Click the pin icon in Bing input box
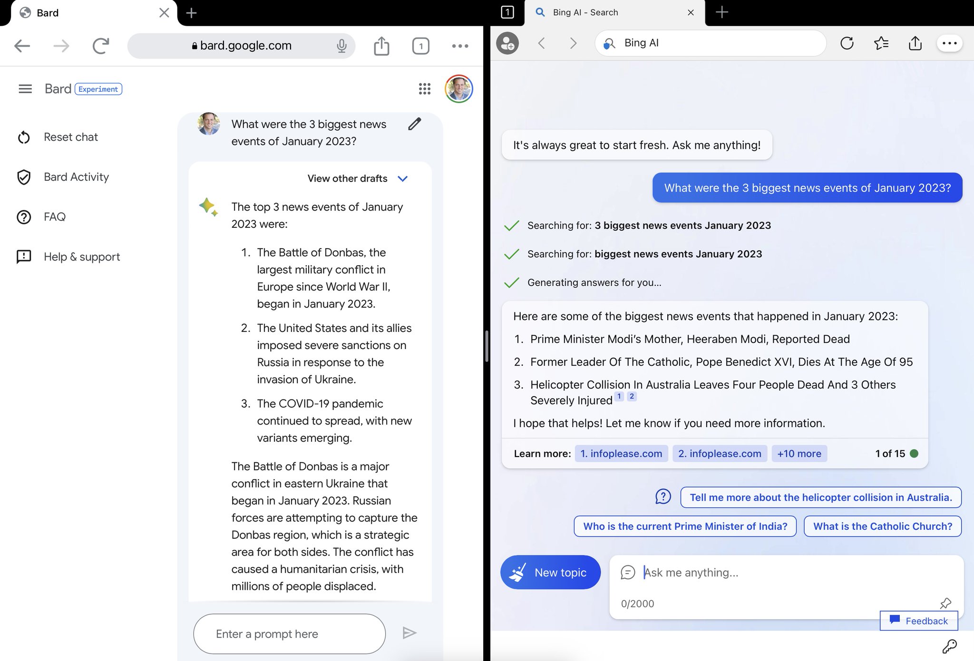The image size is (974, 661). pos(945,603)
